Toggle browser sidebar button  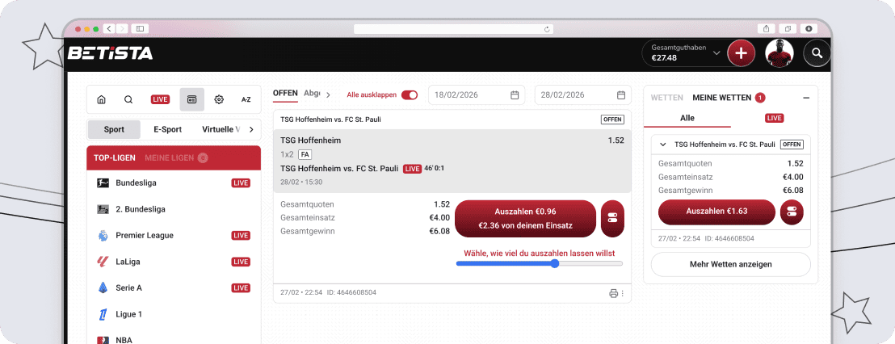140,28
